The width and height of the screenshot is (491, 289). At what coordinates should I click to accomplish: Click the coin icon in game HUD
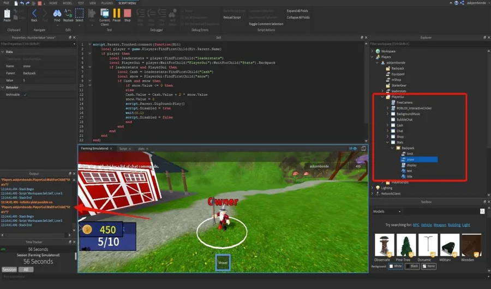tap(87, 229)
